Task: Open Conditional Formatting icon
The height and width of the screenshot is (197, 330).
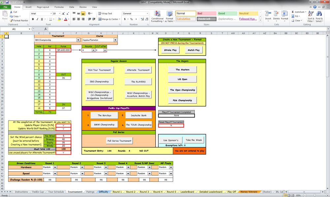Action: pyautogui.click(x=157, y=14)
